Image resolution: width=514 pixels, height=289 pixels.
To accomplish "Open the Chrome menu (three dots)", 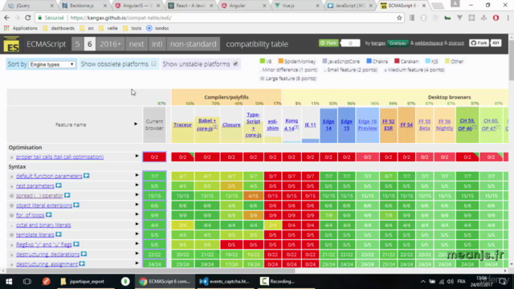I will [508, 18].
